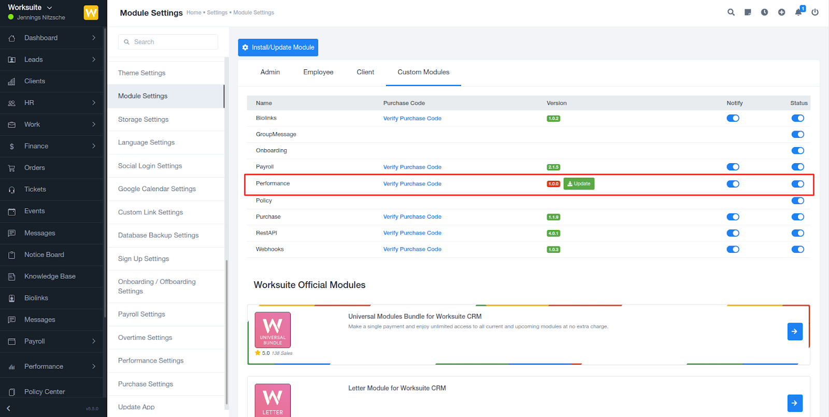Click the HR people icon in sidebar
This screenshot has width=829, height=417.
point(11,103)
